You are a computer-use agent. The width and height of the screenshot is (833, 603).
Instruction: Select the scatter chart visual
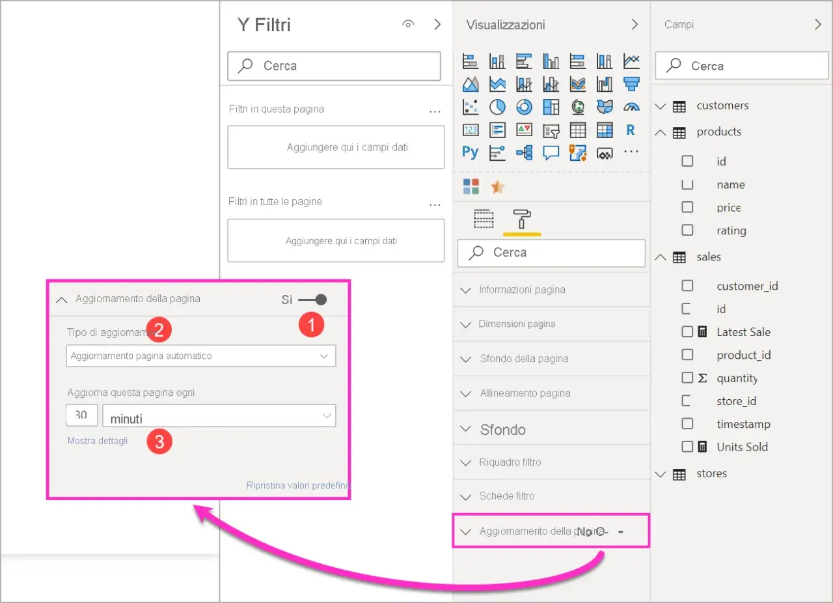point(471,107)
